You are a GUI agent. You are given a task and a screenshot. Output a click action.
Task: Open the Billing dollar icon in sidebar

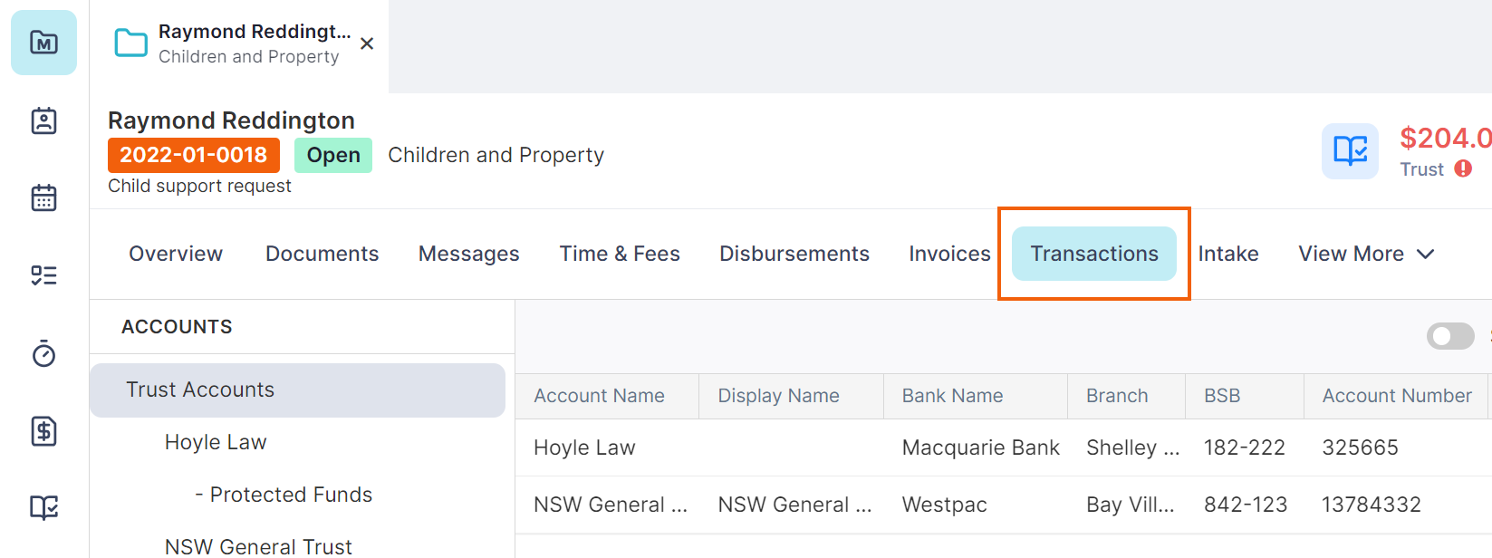tap(43, 430)
